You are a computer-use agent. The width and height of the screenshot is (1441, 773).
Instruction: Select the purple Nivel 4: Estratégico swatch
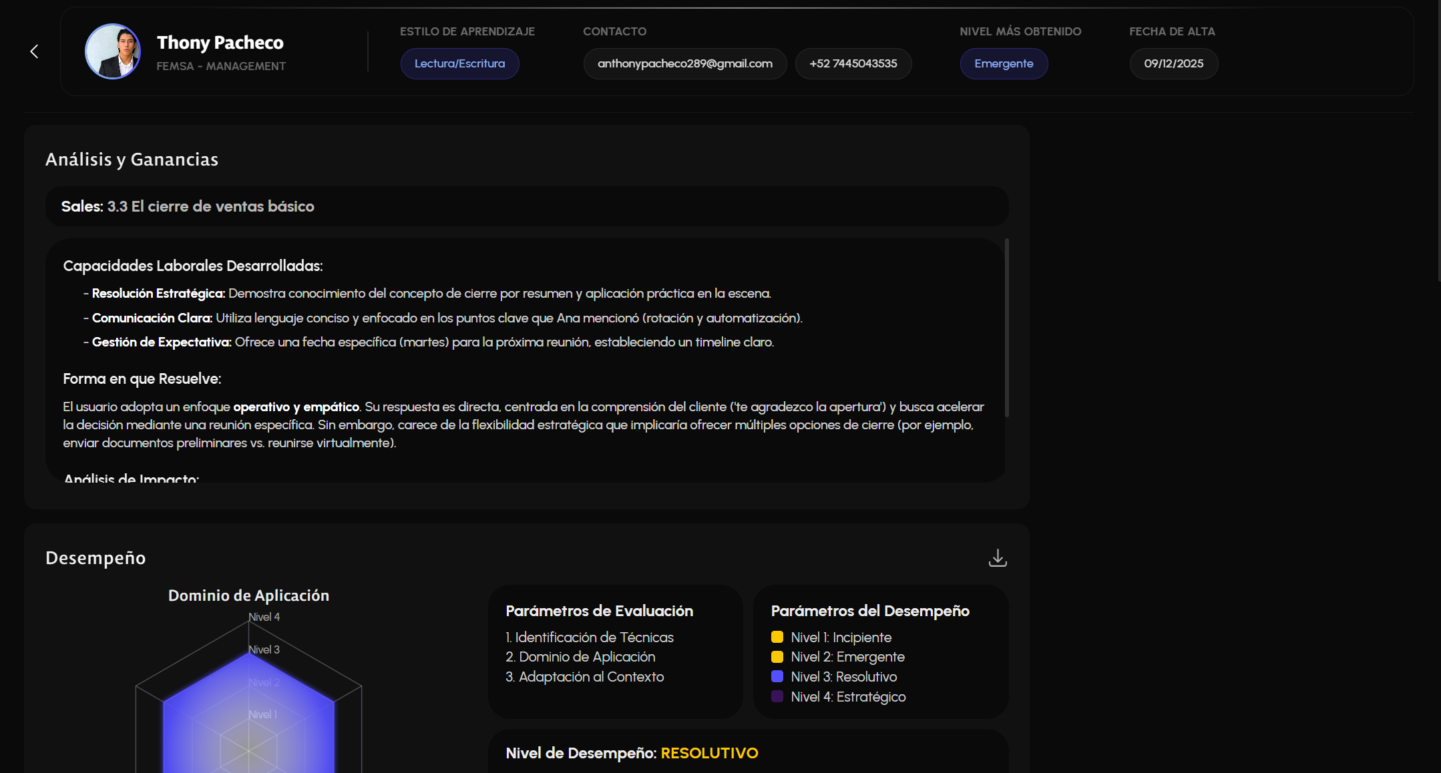pos(777,696)
